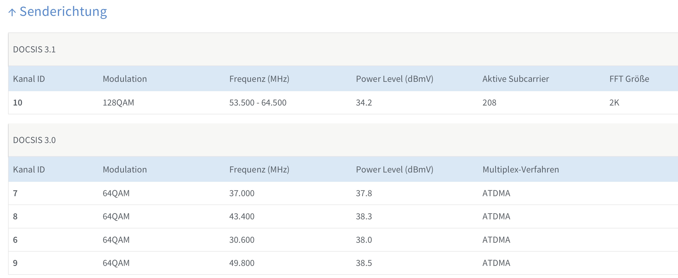Click the 128QAM modulation value
Image resolution: width=678 pixels, height=278 pixels.
pyautogui.click(x=118, y=102)
